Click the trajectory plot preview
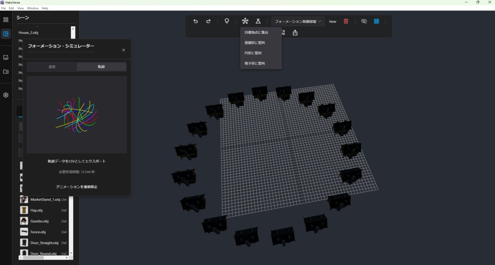 tap(77, 115)
